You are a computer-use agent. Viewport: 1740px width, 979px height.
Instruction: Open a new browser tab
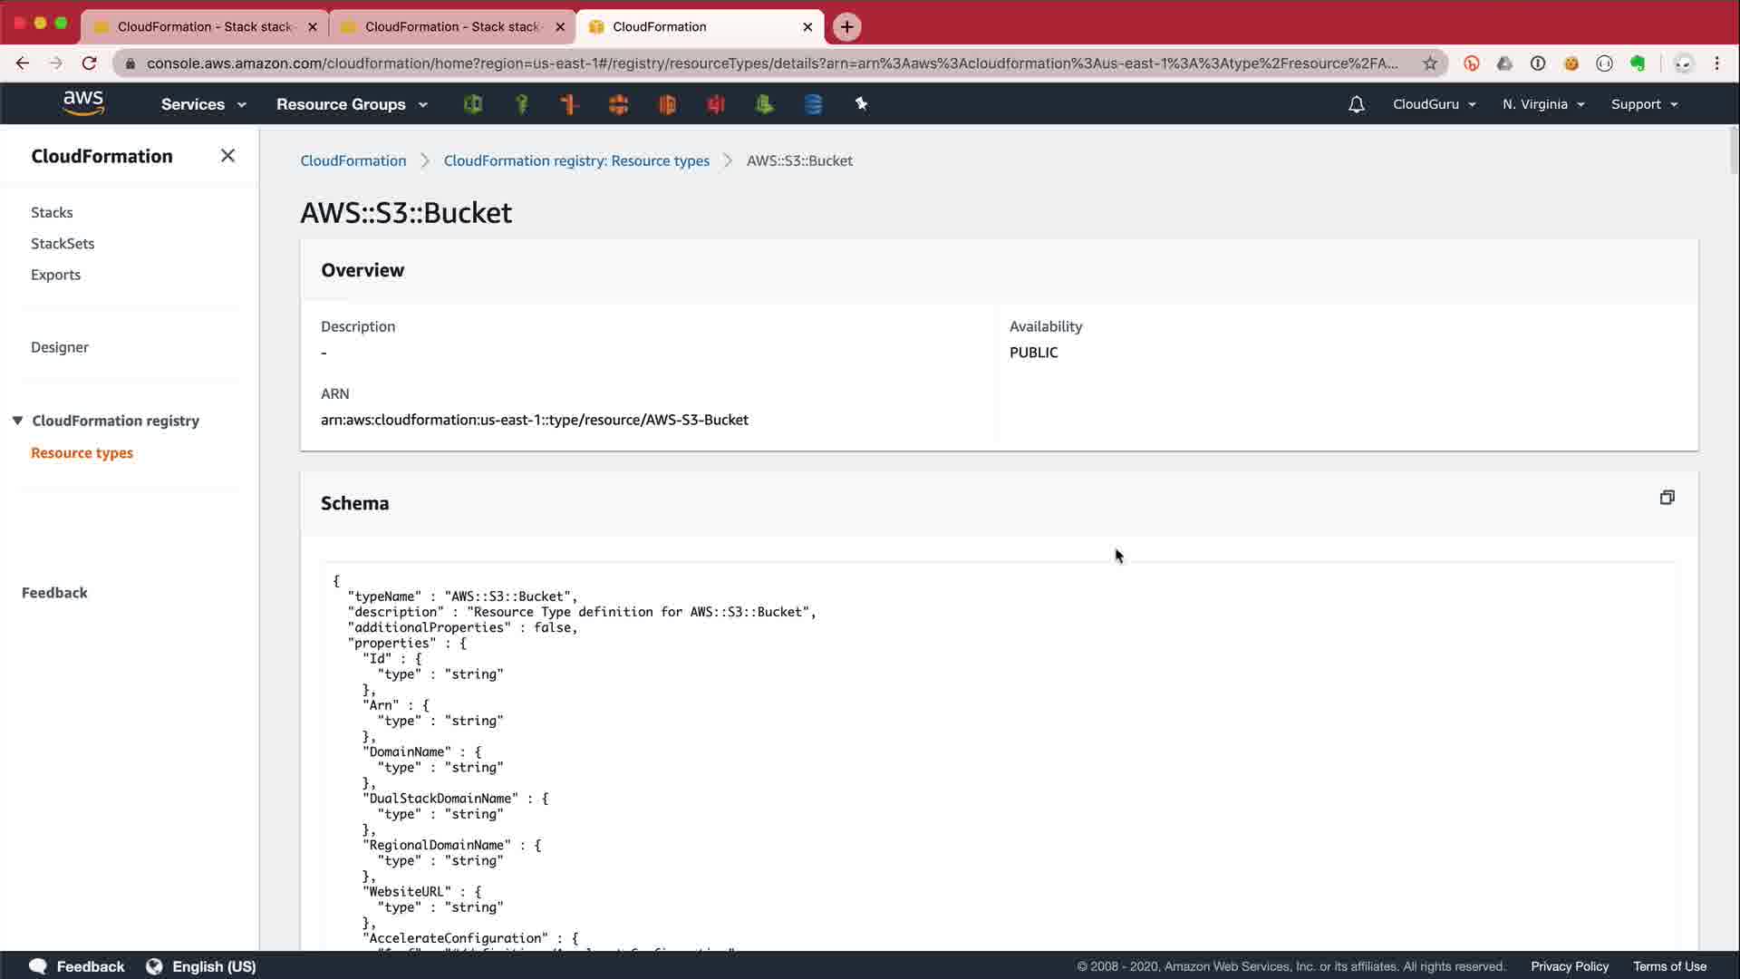point(846,27)
